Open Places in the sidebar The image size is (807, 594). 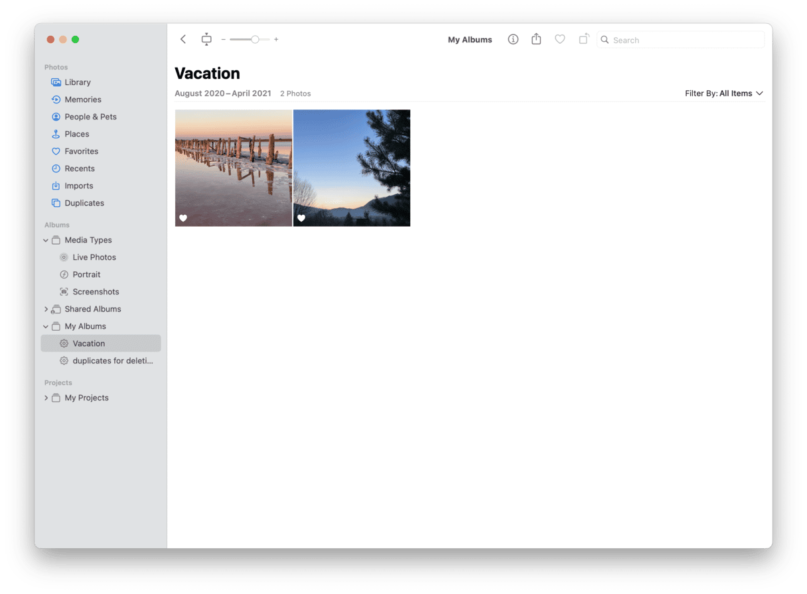[101, 134]
